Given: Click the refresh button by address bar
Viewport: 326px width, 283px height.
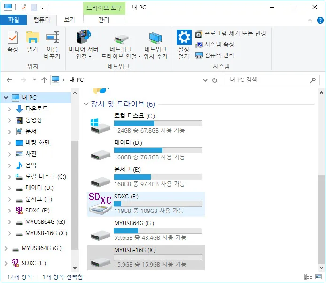Looking at the screenshot, I should coord(215,80).
